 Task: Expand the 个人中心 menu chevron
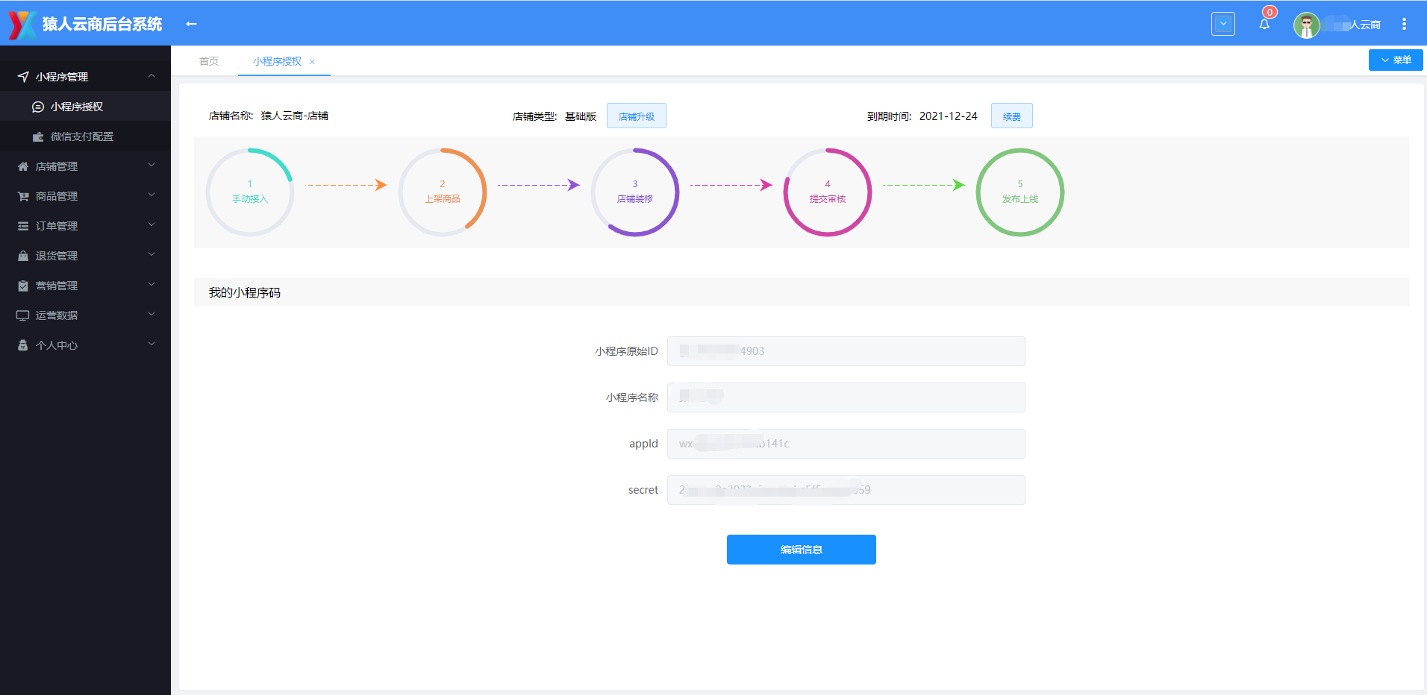152,345
